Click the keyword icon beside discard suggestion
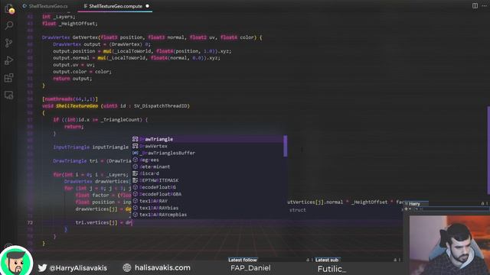Viewport: 490px width, 275px height. (135, 173)
